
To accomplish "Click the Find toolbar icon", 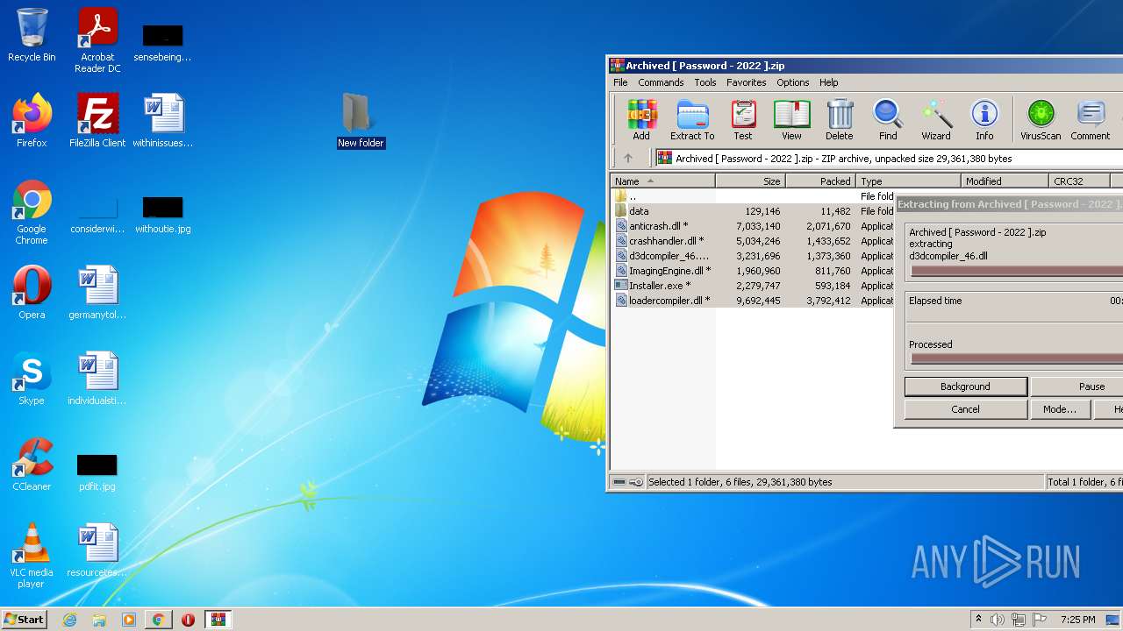I will click(x=888, y=120).
